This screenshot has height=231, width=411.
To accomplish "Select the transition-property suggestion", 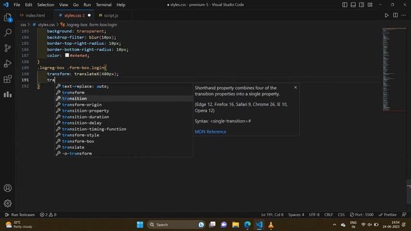I will (x=124, y=111).
